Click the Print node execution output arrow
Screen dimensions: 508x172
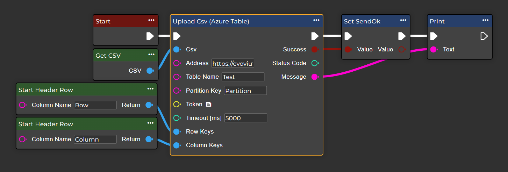click(484, 36)
